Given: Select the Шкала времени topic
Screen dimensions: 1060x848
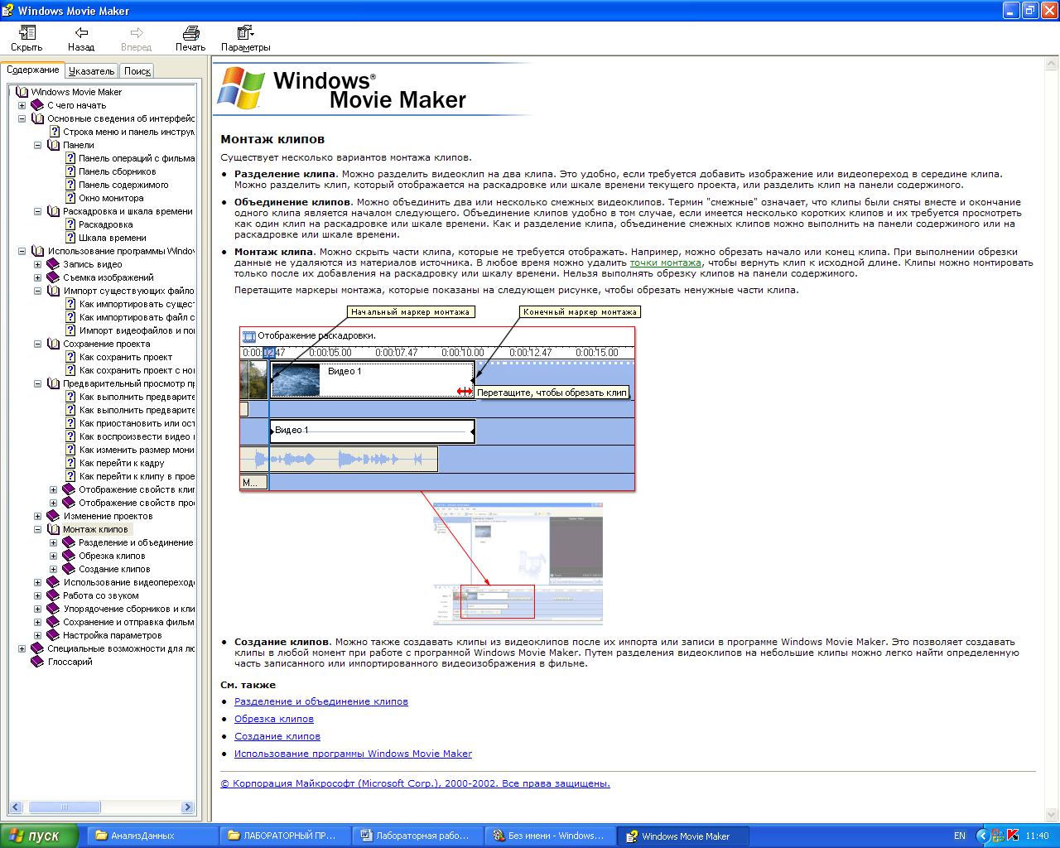Looking at the screenshot, I should [113, 238].
